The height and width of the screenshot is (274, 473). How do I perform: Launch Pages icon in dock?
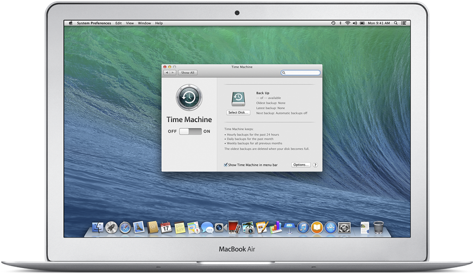tap(262, 227)
